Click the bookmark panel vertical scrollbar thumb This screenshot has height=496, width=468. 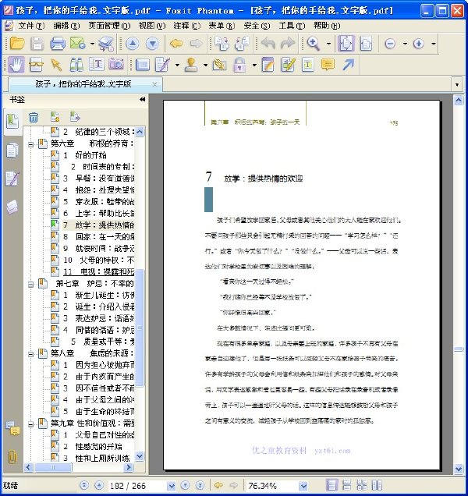(x=140, y=328)
